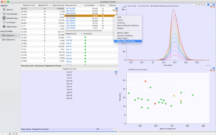Click the blue window icon in the fragment ion list
Viewport: 216px width, 135px height.
pos(116,72)
